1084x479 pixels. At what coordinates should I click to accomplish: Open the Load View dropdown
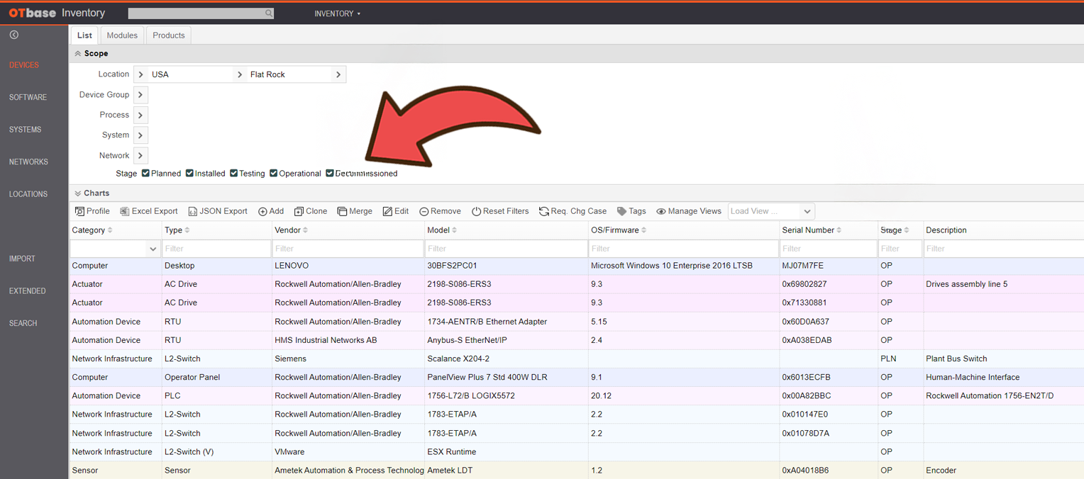pyautogui.click(x=771, y=211)
